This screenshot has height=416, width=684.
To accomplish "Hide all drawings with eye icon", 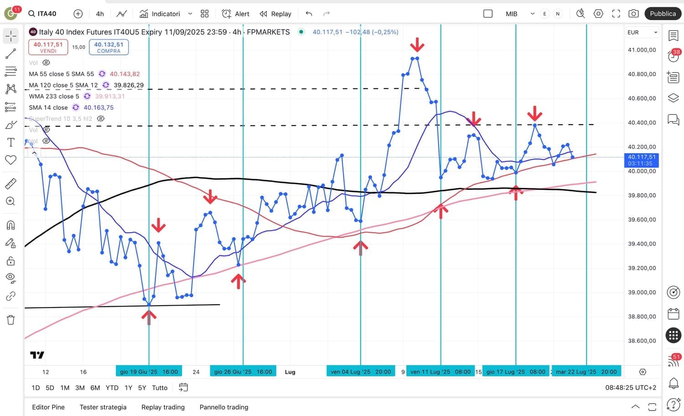I will [11, 278].
